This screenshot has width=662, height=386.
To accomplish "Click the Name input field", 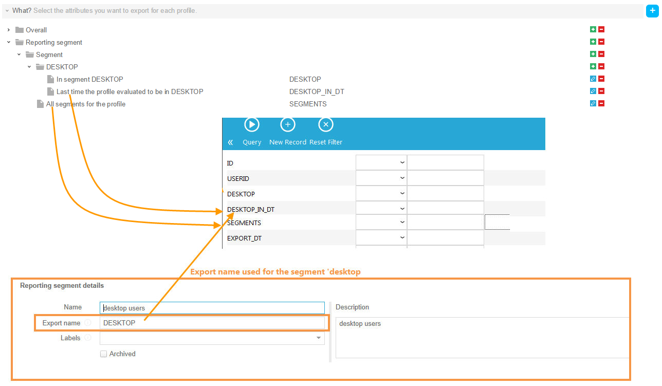I will point(212,308).
